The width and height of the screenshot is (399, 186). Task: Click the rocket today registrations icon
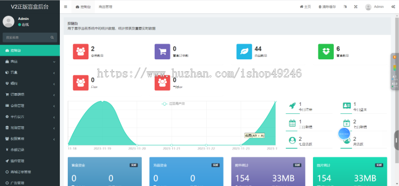coord(293,105)
